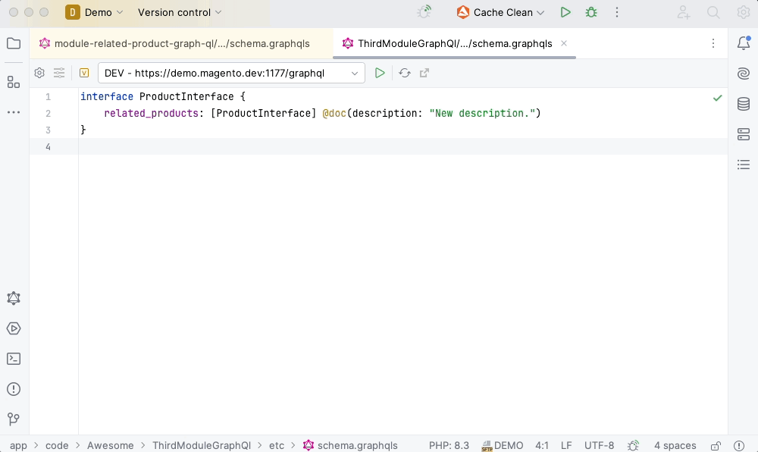
Task: Open Notifications bell in right sidebar
Action: (x=744, y=43)
